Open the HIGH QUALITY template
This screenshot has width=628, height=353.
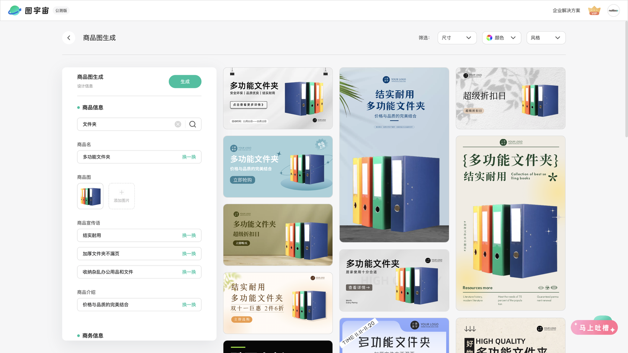click(x=510, y=335)
